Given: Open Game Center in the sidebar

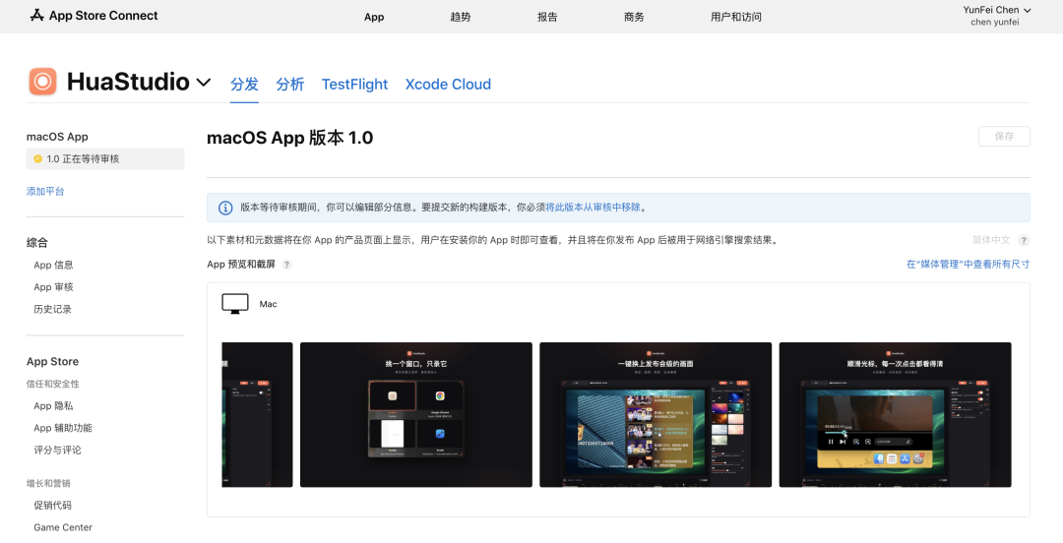Looking at the screenshot, I should click(63, 527).
